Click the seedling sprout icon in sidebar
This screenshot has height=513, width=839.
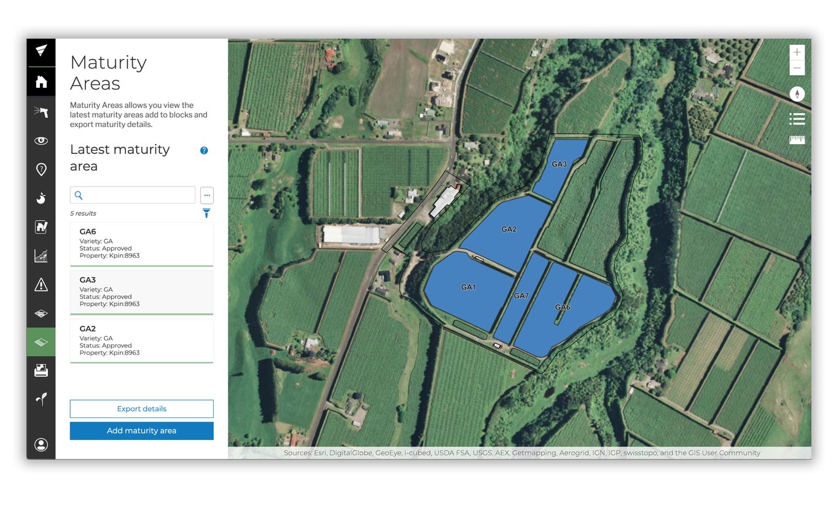[x=41, y=399]
